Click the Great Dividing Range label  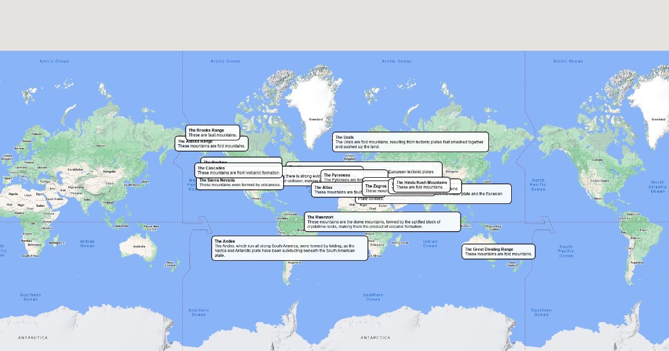point(498,252)
